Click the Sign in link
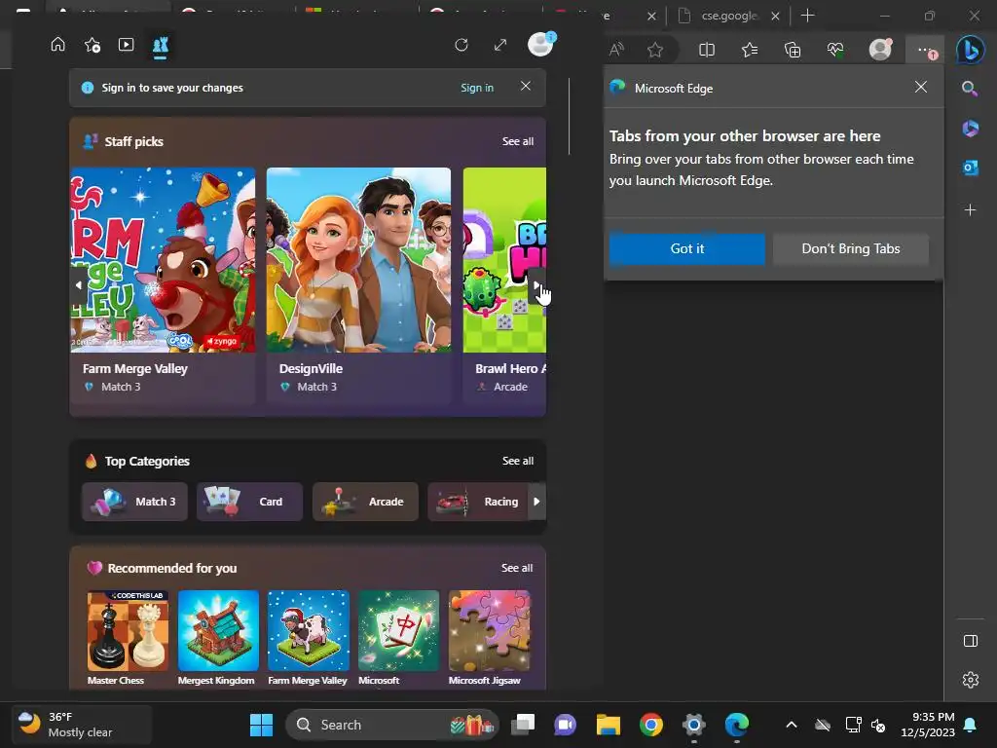 click(x=477, y=88)
